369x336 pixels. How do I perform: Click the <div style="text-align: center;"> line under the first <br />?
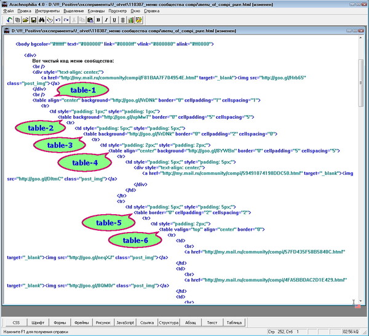pyautogui.click(x=68, y=72)
